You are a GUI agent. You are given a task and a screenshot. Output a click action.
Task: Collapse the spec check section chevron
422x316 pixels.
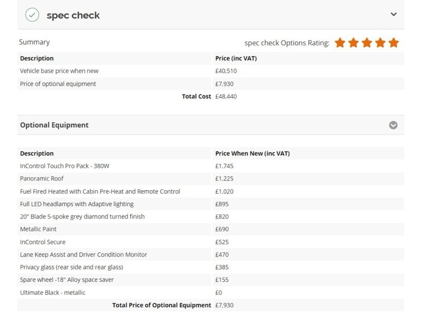coord(394,14)
